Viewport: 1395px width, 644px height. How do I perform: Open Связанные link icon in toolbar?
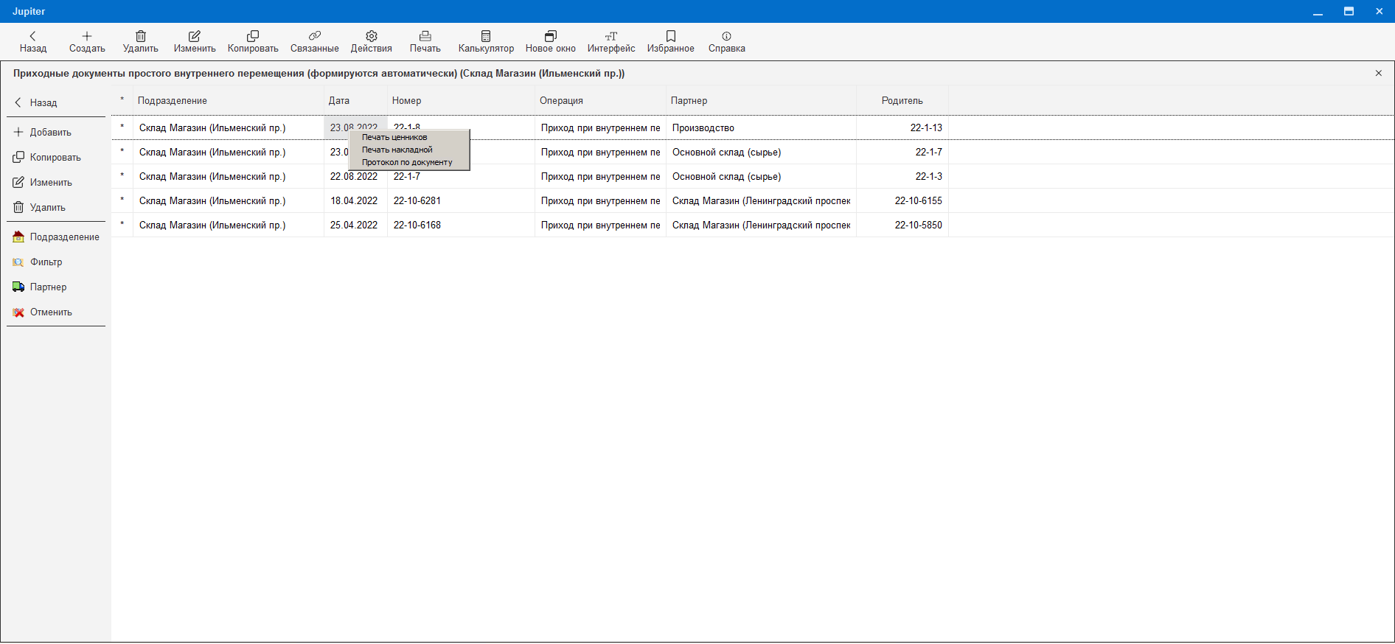tap(315, 36)
